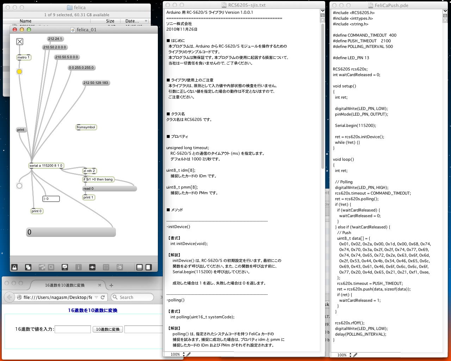The height and width of the screenshot is (361, 451).
Task: Click the new view icon in patcher toolbar
Action: pos(28,267)
